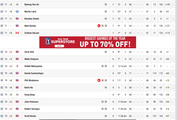
Task: Click John Peterson's gray camera icon
Action: tap(103, 102)
